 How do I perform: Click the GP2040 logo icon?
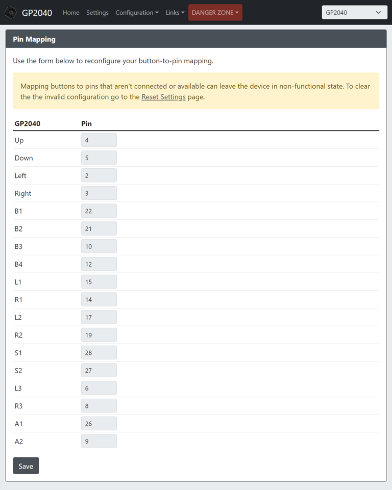(11, 12)
